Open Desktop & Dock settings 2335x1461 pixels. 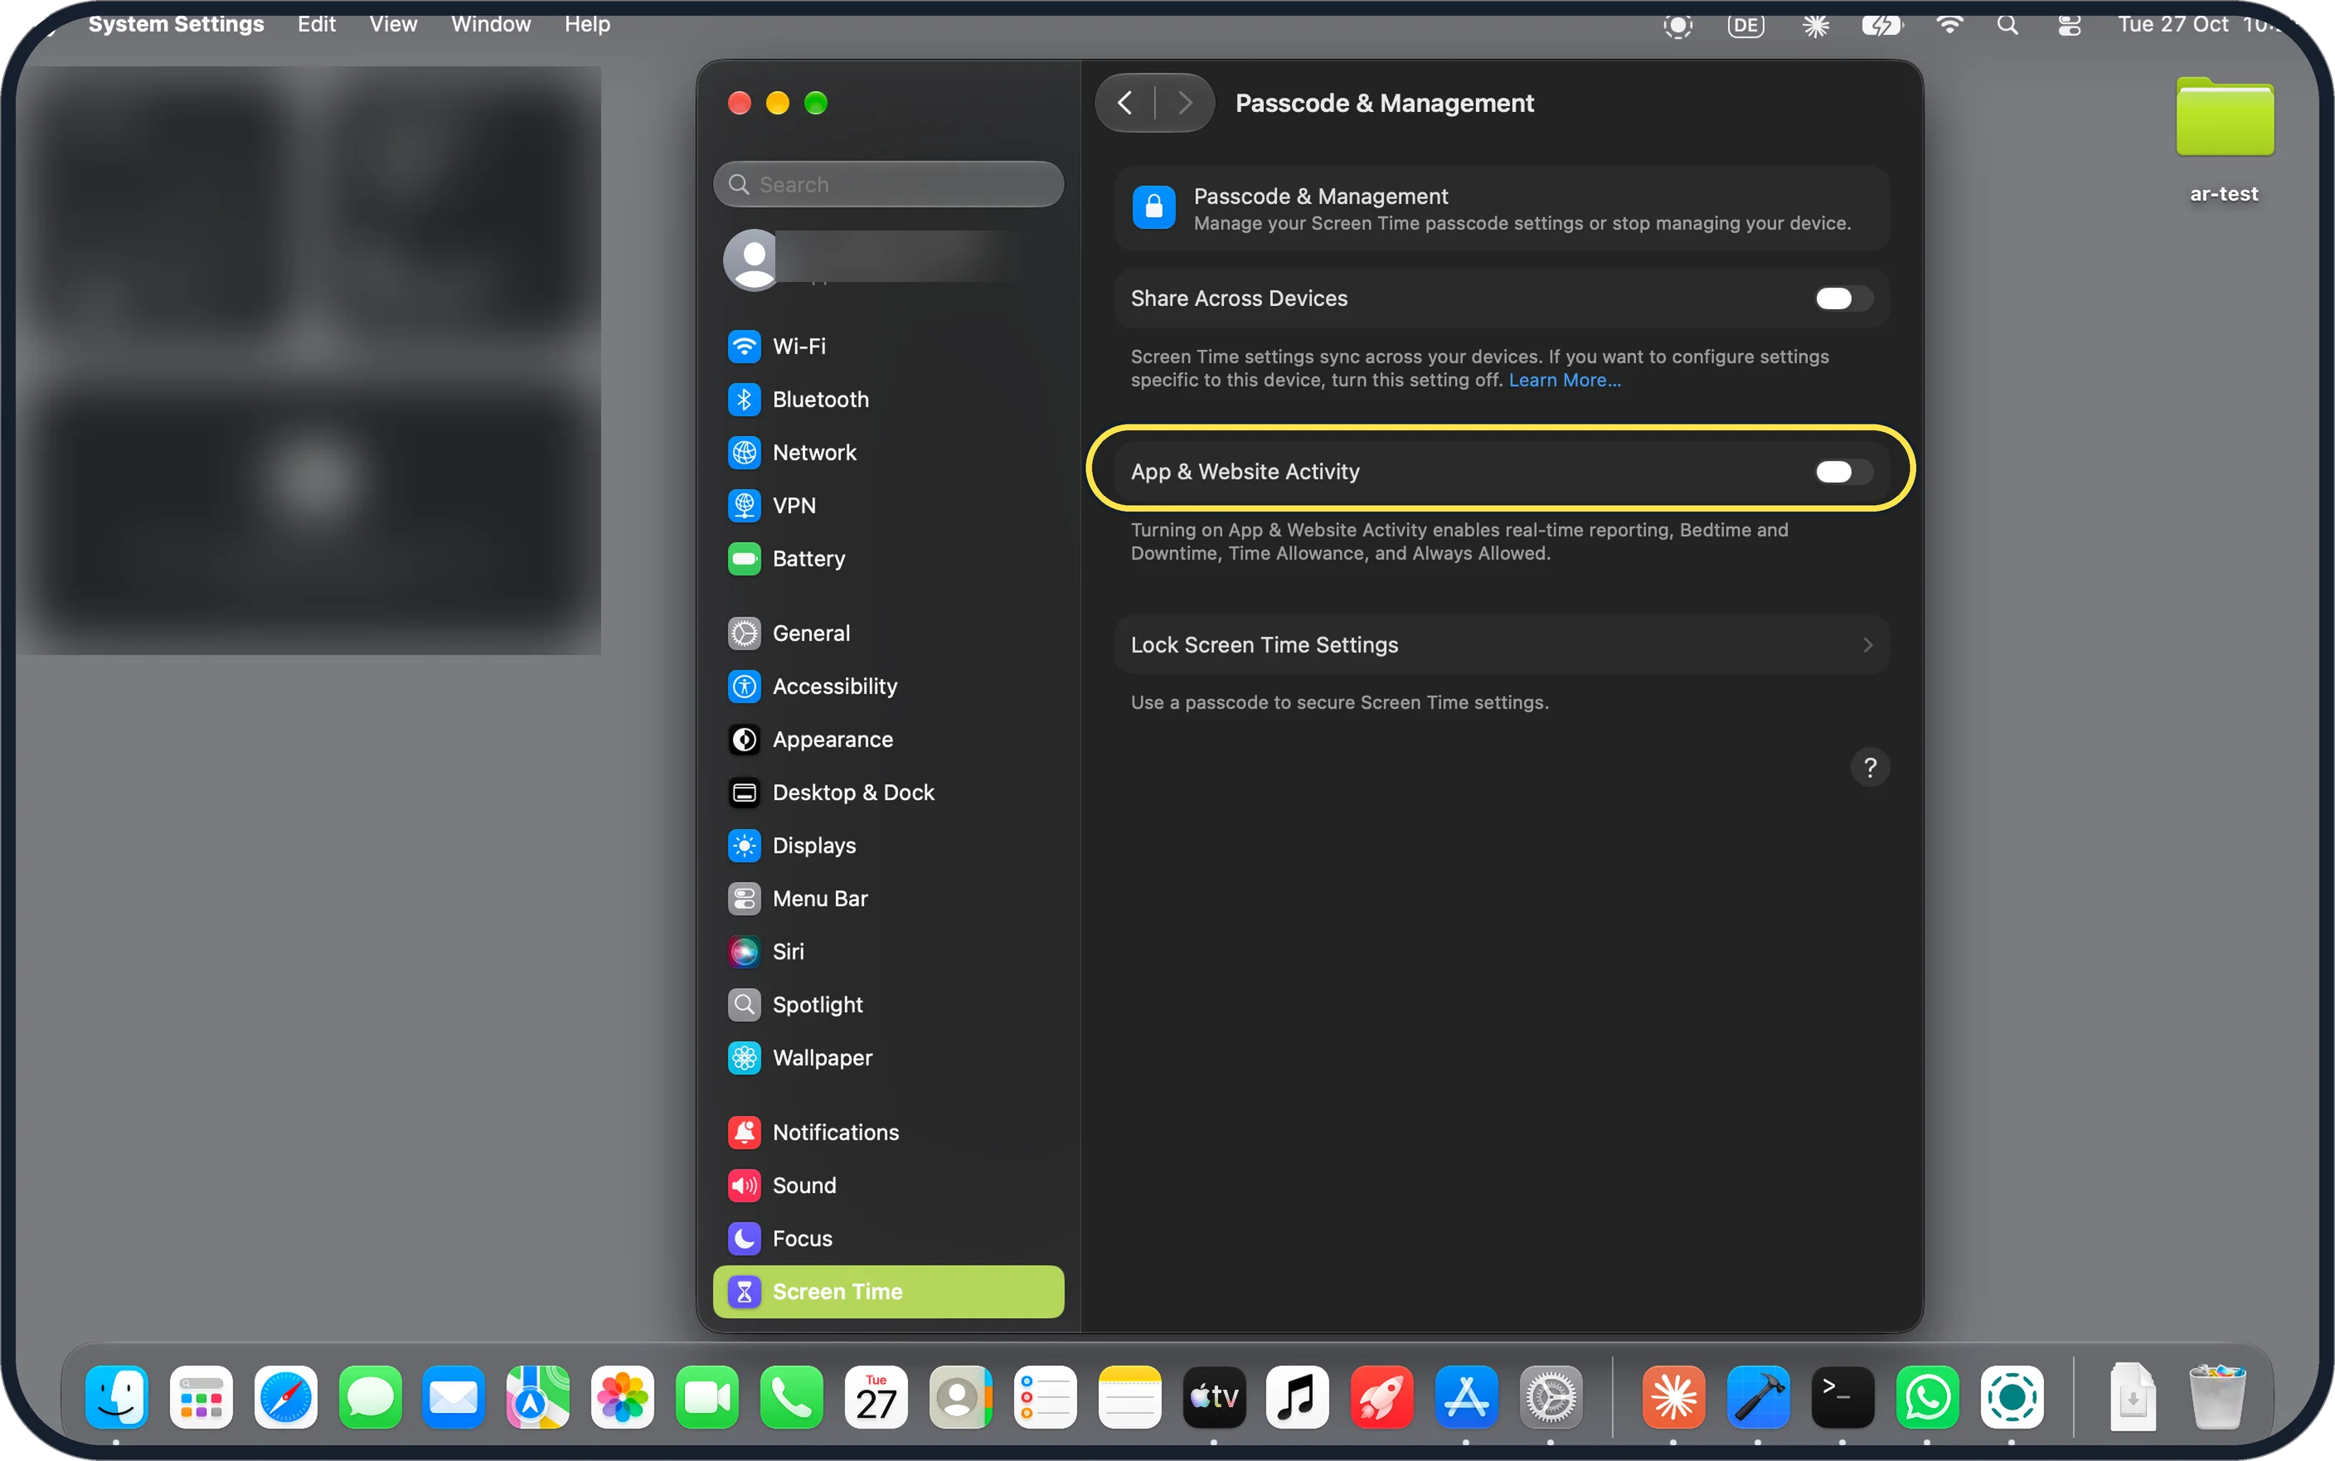(x=888, y=793)
